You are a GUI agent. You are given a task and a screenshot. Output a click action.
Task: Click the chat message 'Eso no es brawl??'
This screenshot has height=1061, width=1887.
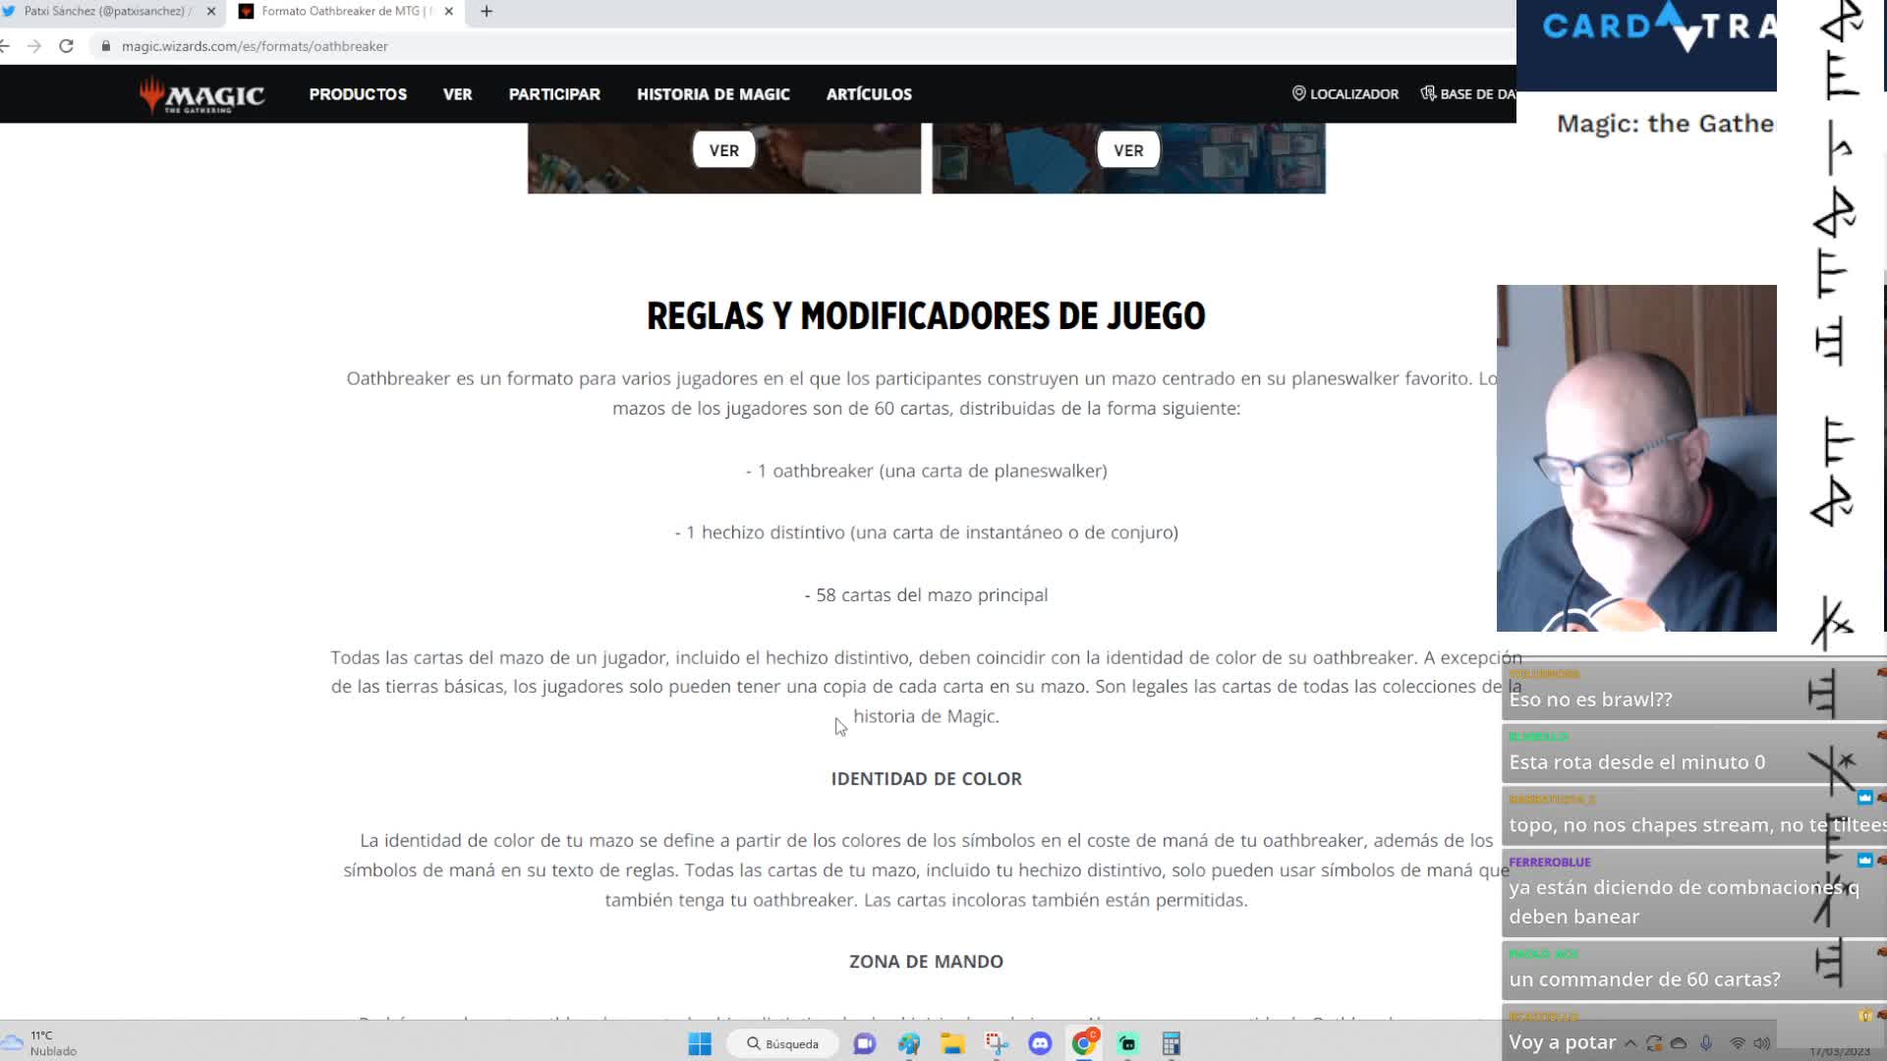pyautogui.click(x=1590, y=699)
